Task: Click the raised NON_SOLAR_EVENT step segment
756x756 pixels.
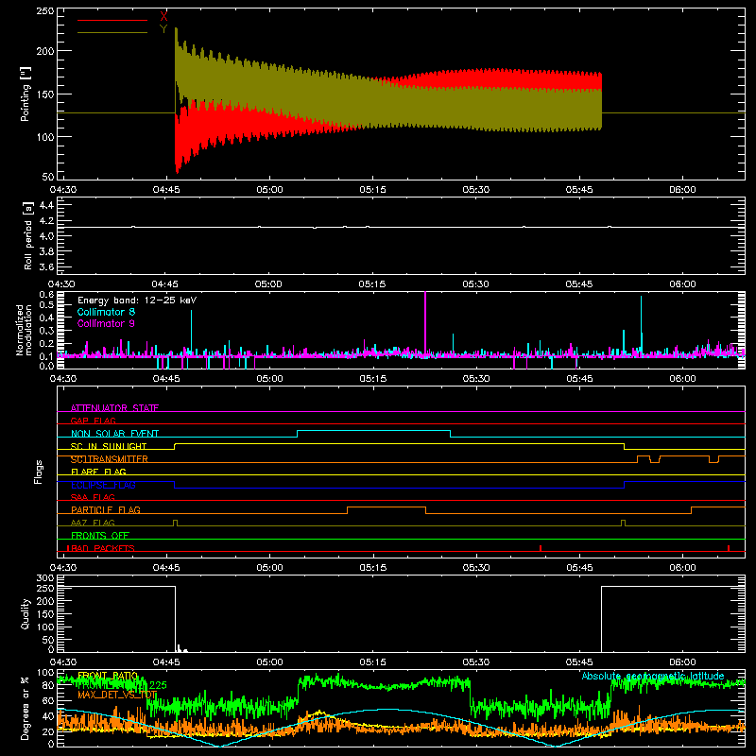Action: 373,431
